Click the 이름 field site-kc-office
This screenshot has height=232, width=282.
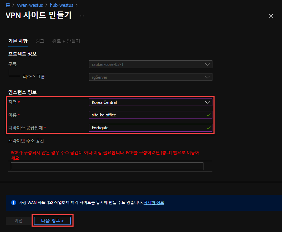click(x=151, y=115)
